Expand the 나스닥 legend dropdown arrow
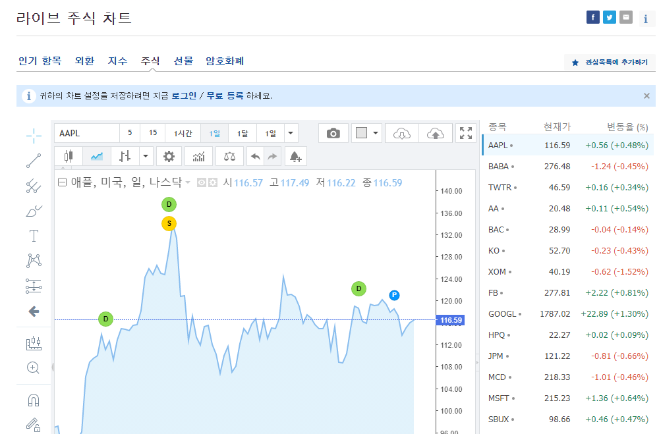Image resolution: width=659 pixels, height=434 pixels. pos(188,182)
